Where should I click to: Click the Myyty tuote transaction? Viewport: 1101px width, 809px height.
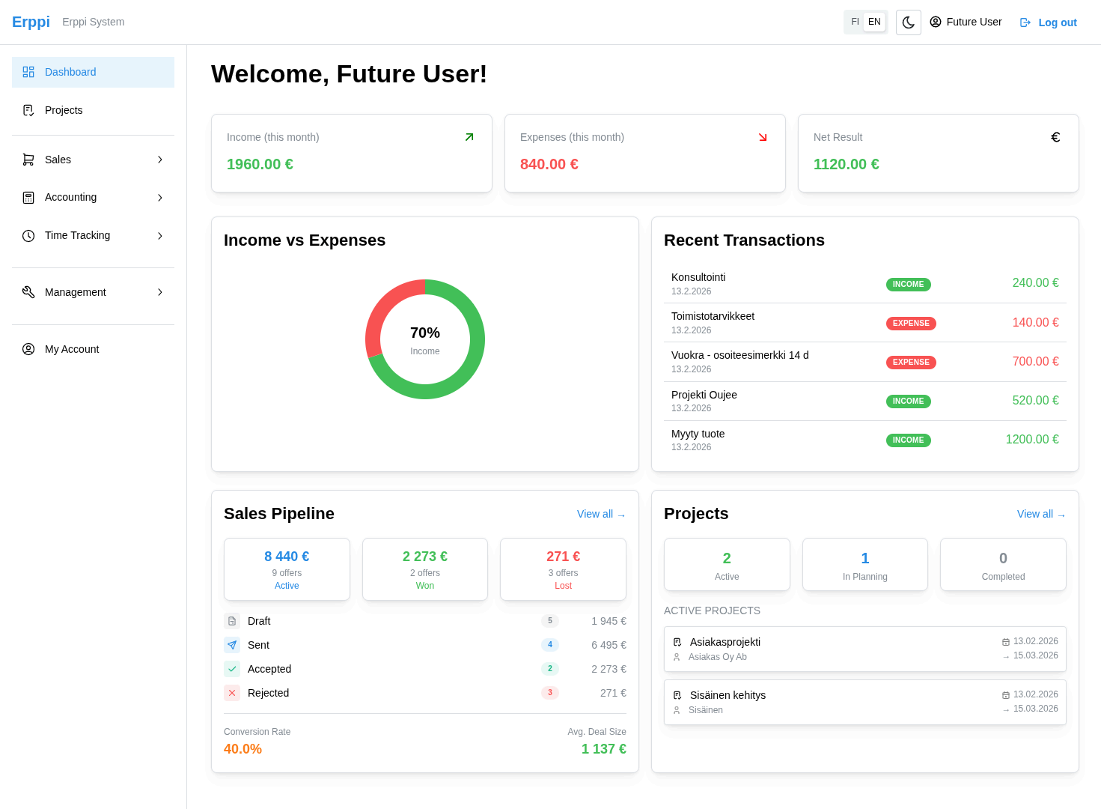tap(865, 440)
